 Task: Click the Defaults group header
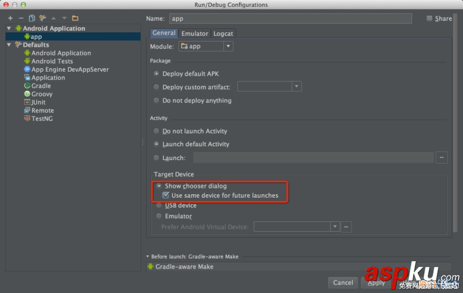pyautogui.click(x=36, y=45)
